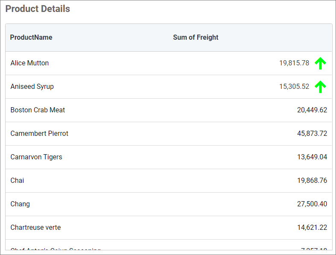Image resolution: width=336 pixels, height=255 pixels.
Task: Click freight value 20,449.62
Action: [312, 110]
